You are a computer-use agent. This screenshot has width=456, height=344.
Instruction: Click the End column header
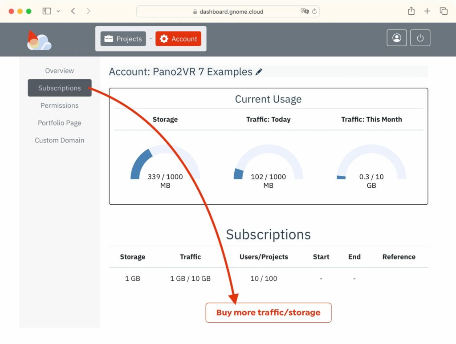click(354, 257)
